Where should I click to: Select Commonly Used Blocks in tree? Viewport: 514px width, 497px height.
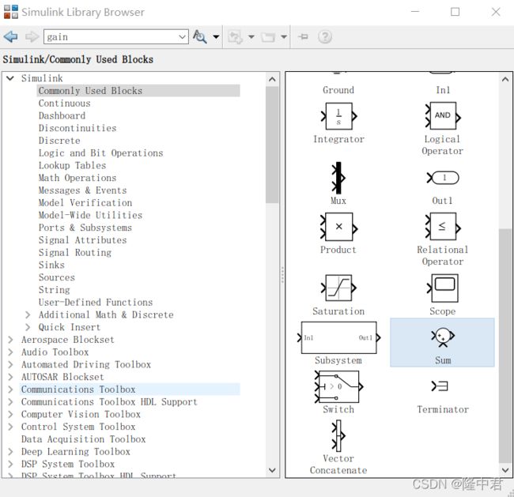[138, 91]
